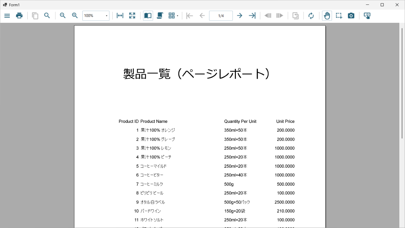Click the product name コーヒーマイルド
The height and width of the screenshot is (228, 405).
click(x=153, y=166)
